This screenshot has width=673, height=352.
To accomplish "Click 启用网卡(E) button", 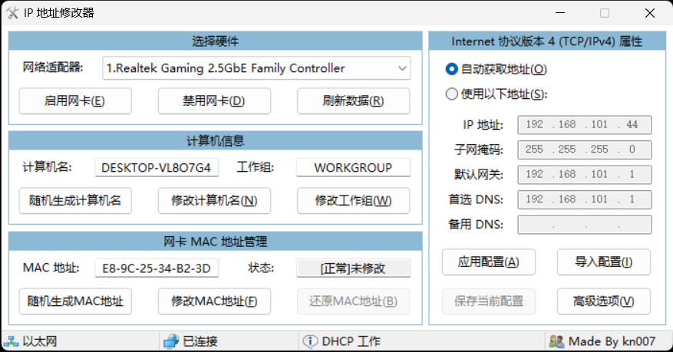I will click(75, 101).
